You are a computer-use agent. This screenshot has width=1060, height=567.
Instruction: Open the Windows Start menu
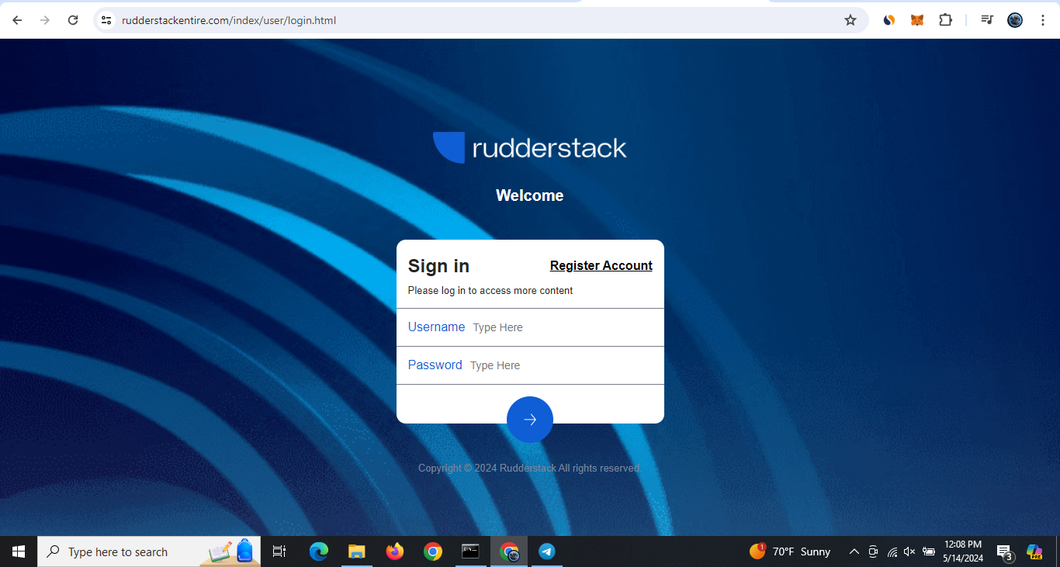click(19, 551)
